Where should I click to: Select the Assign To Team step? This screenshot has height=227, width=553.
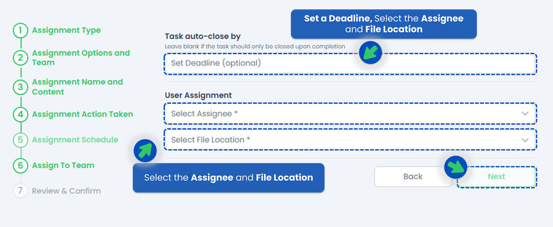coord(63,165)
